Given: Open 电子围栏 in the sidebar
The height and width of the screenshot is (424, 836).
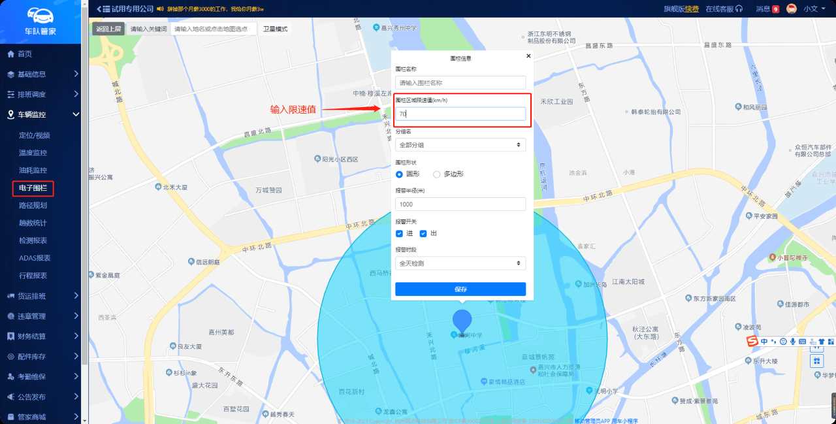Looking at the screenshot, I should click(x=33, y=188).
